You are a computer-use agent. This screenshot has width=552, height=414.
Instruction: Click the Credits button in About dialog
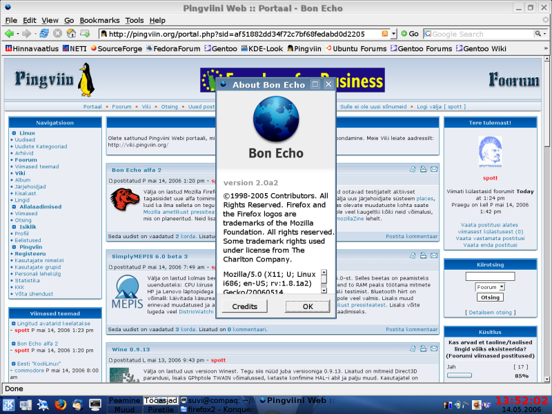tap(245, 306)
